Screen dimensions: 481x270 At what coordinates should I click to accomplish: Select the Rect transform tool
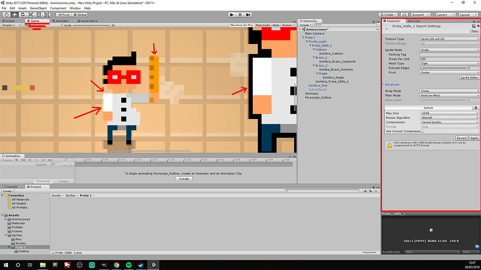(39, 15)
